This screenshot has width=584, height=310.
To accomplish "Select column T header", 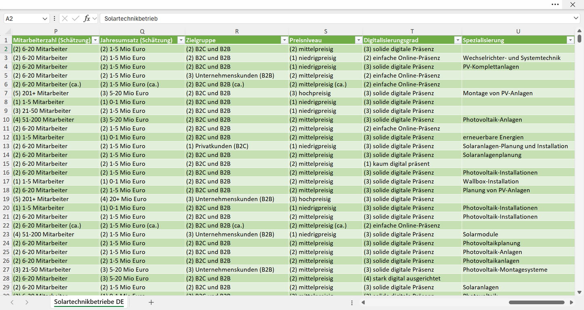I will pos(412,31).
